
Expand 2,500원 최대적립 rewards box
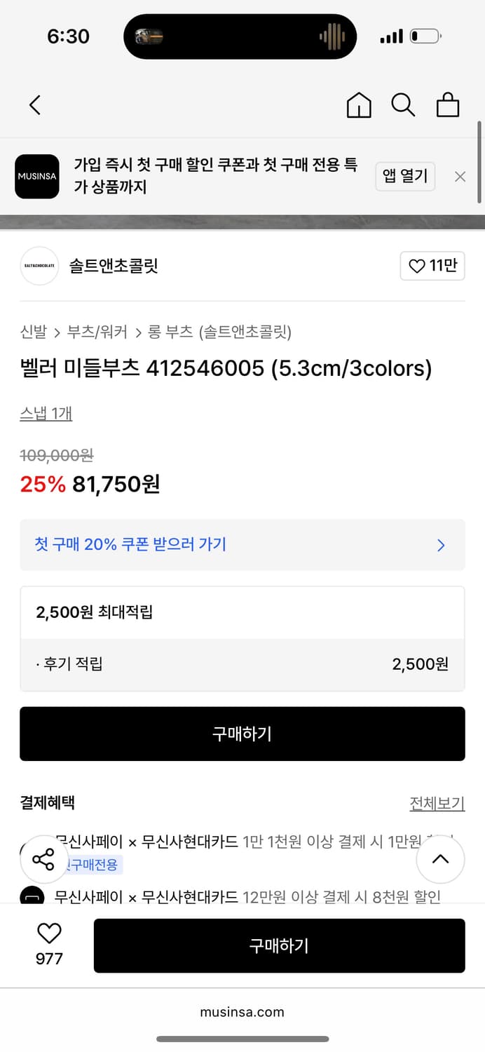pyautogui.click(x=242, y=612)
